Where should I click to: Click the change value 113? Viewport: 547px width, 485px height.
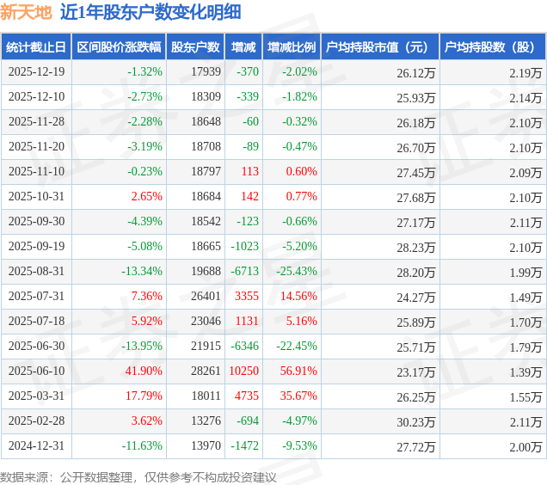click(x=250, y=172)
